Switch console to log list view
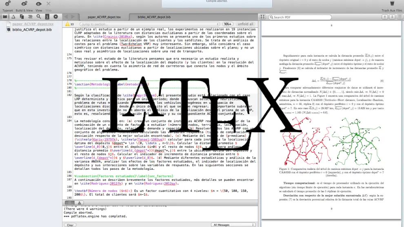 point(70,203)
